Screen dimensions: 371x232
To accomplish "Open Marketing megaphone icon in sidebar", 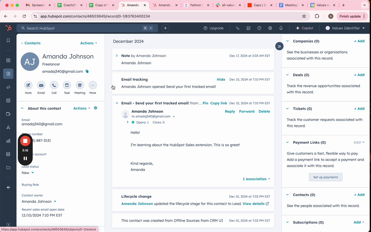I will 8,87.
